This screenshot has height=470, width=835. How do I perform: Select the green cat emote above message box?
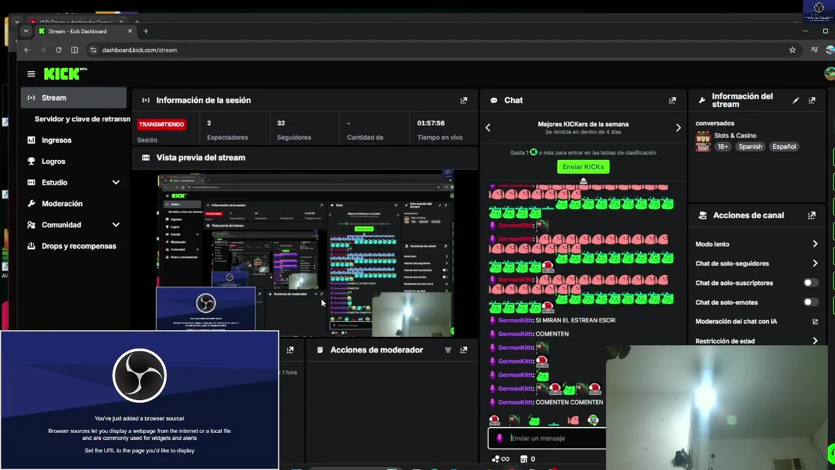(x=534, y=420)
